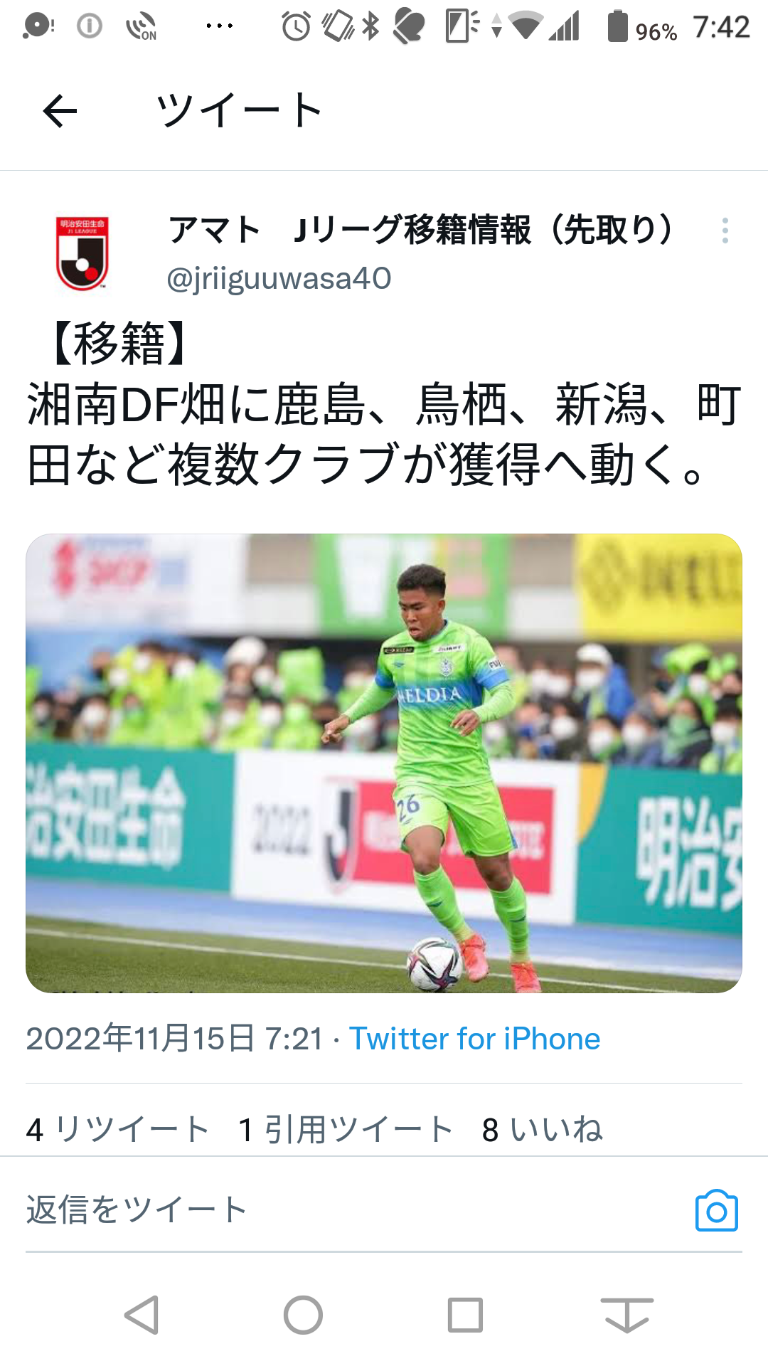Viewport: 768px width, 1366px height.
Task: Tap the Android recent apps square
Action: point(465,1315)
